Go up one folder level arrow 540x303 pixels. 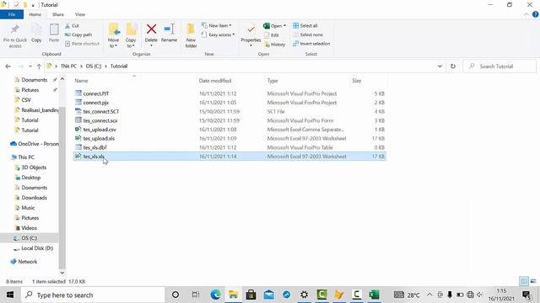39,66
